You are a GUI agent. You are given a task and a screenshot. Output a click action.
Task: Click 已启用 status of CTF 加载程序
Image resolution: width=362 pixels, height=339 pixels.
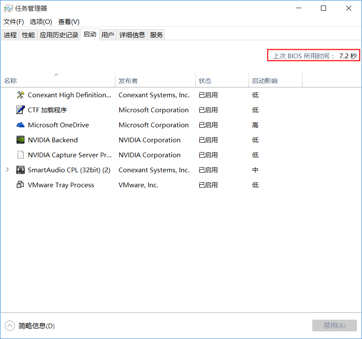[x=208, y=110]
